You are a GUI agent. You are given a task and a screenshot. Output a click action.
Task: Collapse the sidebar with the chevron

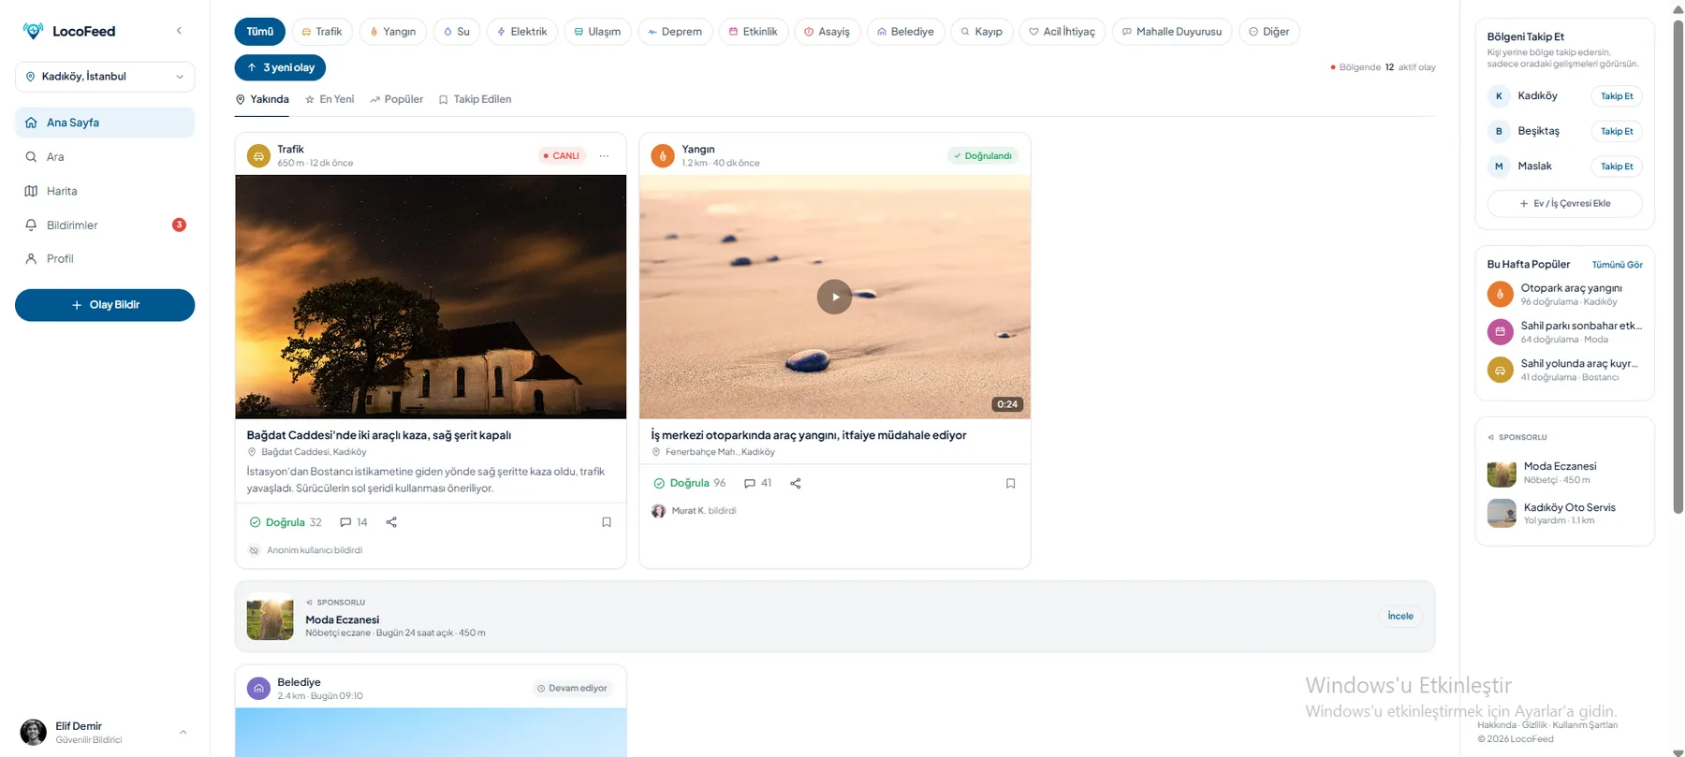[179, 31]
